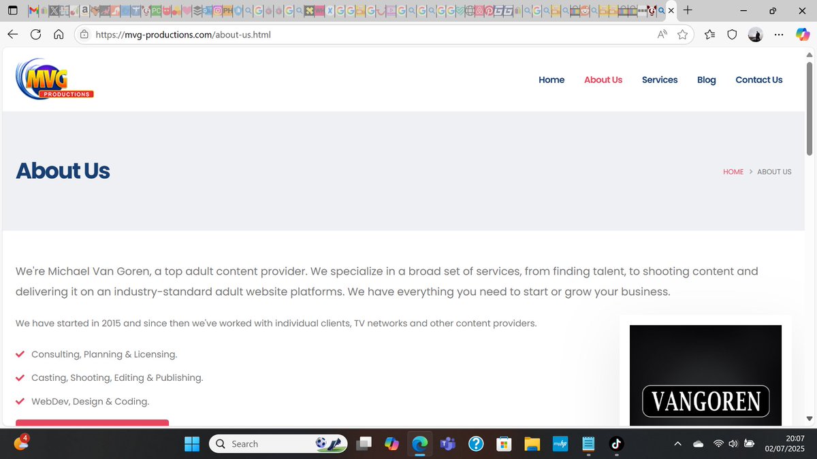Click the browser profile avatar
817x459 pixels.
tap(755, 35)
